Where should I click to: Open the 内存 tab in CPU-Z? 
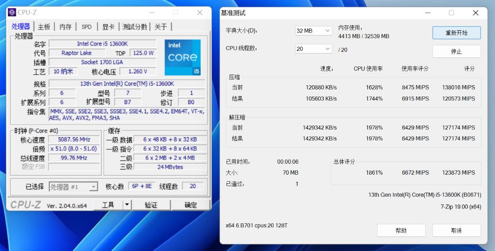pyautogui.click(x=66, y=27)
